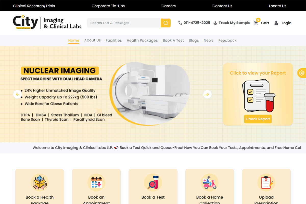Click the yellow search magnifier button
The width and height of the screenshot is (306, 204).
coord(165,23)
